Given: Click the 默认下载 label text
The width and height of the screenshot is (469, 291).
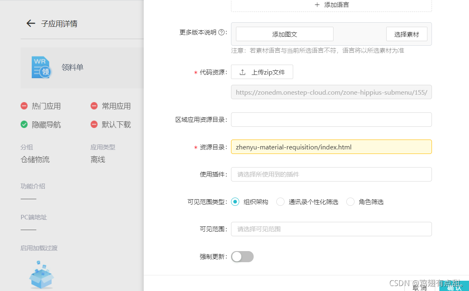Looking at the screenshot, I should click(x=117, y=125).
